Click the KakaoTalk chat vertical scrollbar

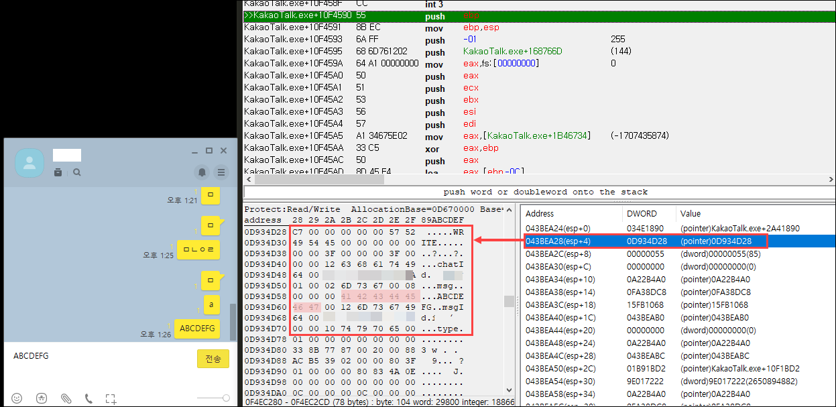point(233,322)
